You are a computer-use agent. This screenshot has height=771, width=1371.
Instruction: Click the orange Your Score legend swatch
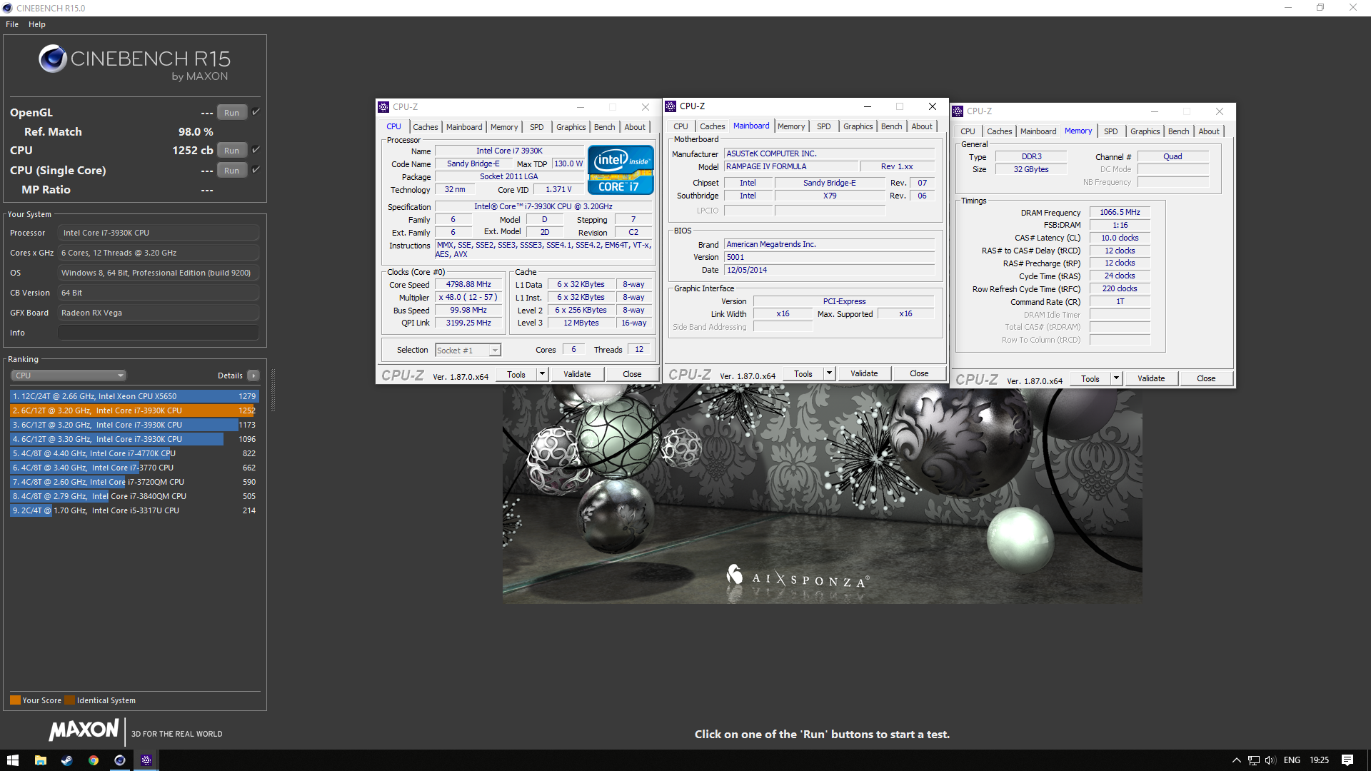pos(15,700)
